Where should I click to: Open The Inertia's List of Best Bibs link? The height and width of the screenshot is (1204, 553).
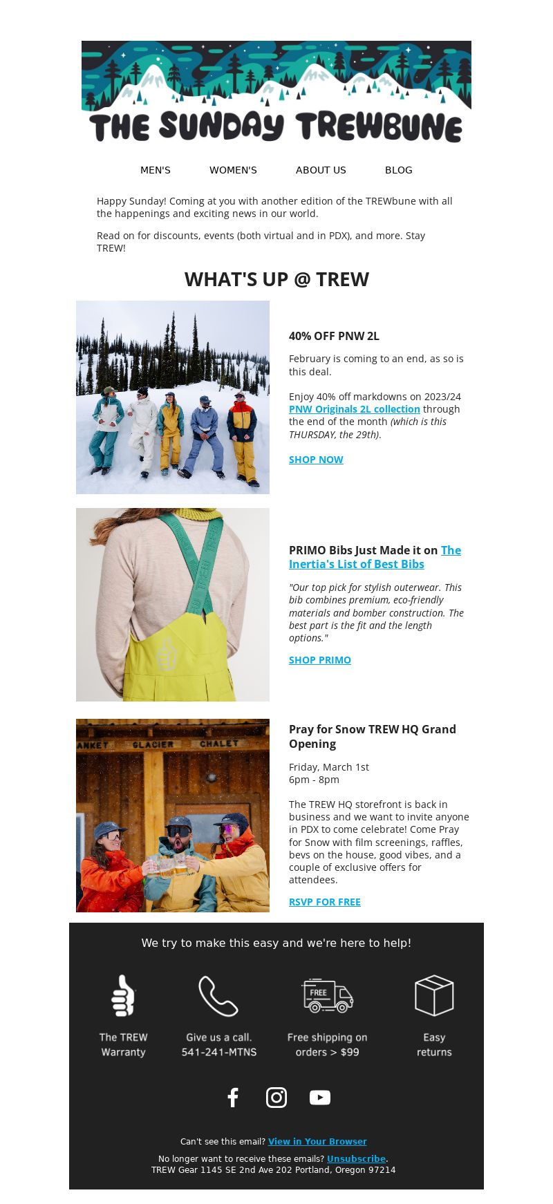point(375,557)
